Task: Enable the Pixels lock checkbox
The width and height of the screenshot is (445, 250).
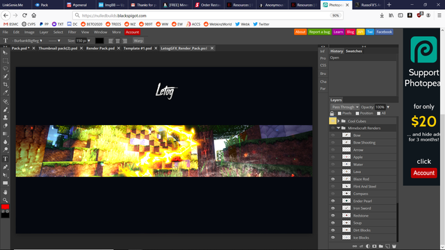Action: tap(339, 113)
